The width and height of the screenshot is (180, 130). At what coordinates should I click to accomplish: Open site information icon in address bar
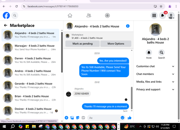[24, 6]
